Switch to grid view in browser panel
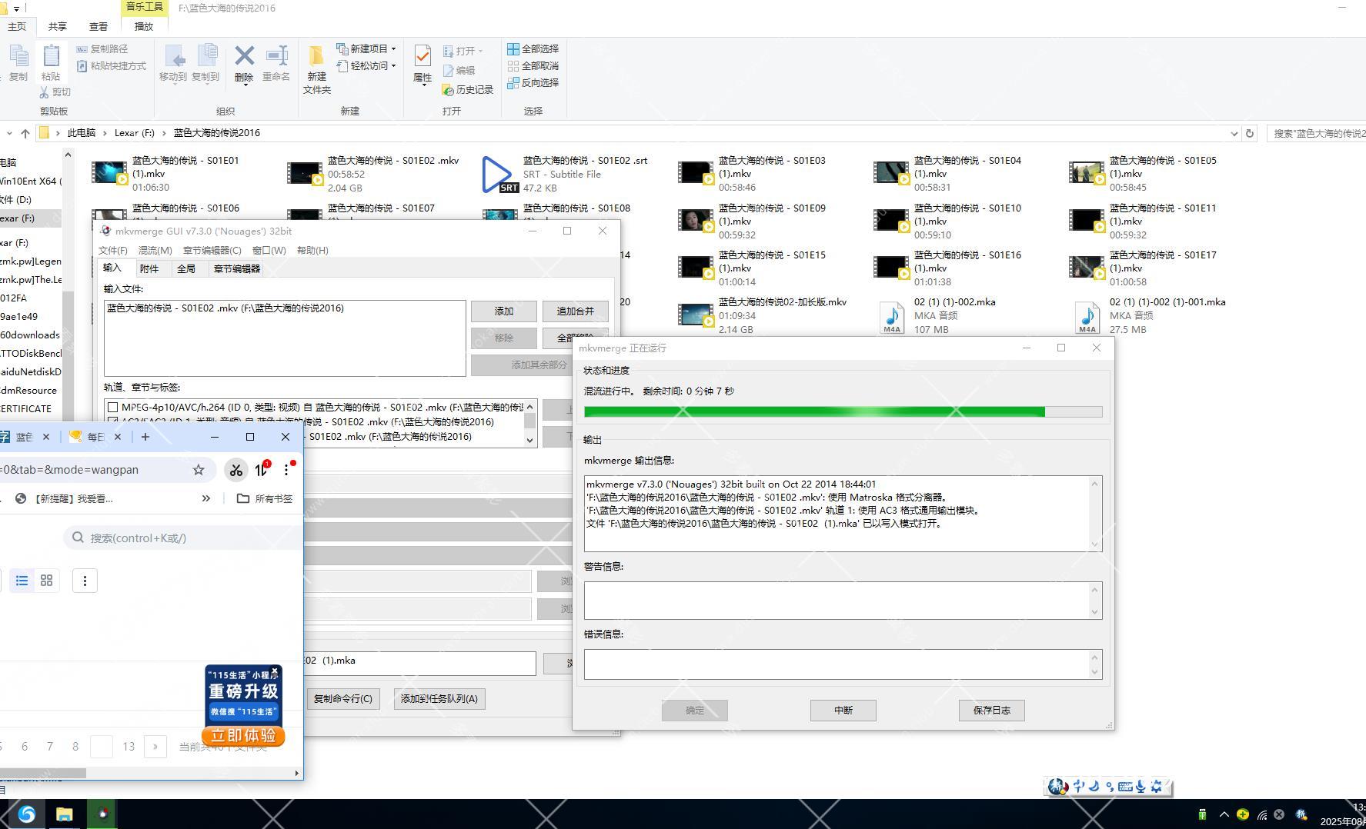The height and width of the screenshot is (829, 1366). (47, 581)
